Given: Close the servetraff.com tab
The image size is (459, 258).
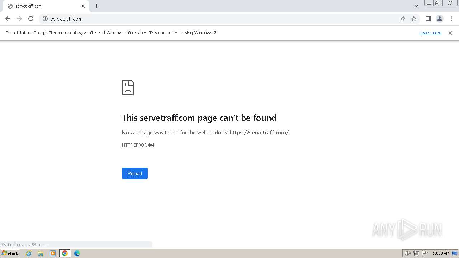Looking at the screenshot, I should click(83, 6).
